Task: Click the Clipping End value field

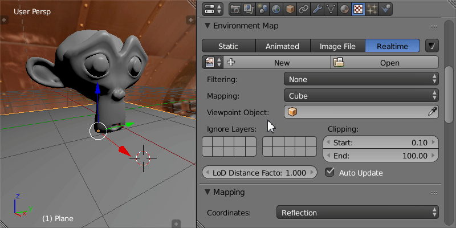Action: (x=380, y=156)
